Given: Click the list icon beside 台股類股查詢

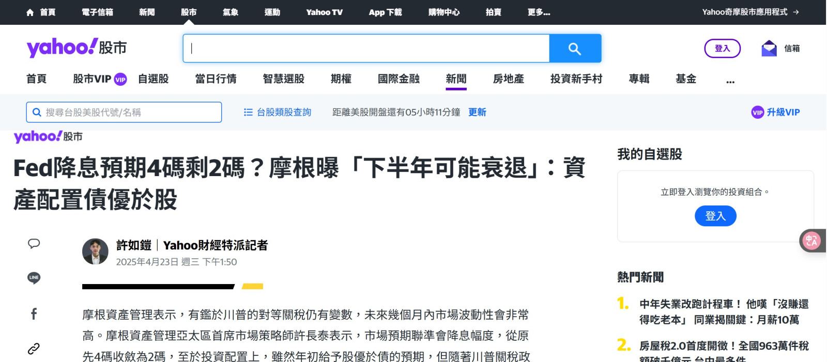Looking at the screenshot, I should pos(248,112).
